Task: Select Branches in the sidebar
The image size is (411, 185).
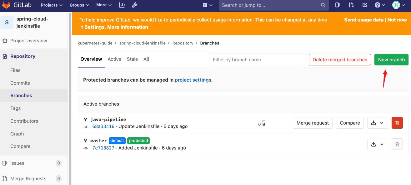Action: tap(34, 96)
